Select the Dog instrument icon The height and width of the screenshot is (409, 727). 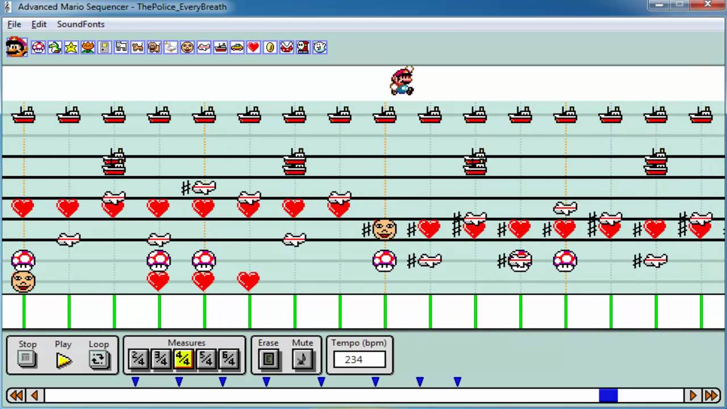click(x=121, y=47)
